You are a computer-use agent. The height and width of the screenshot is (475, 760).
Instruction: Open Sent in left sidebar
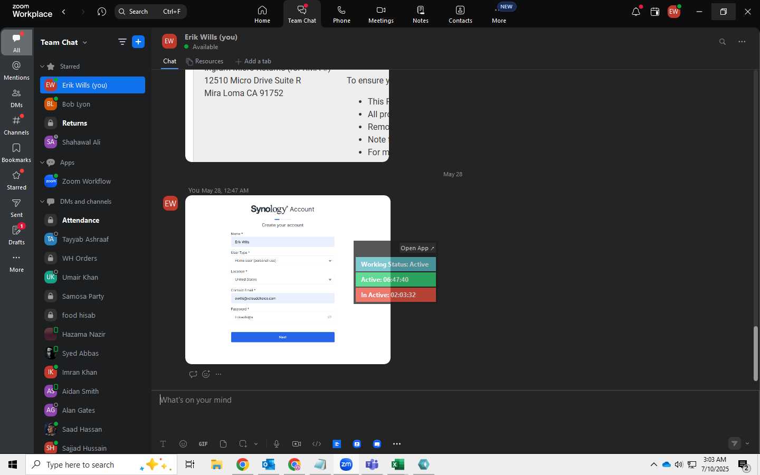(x=16, y=207)
